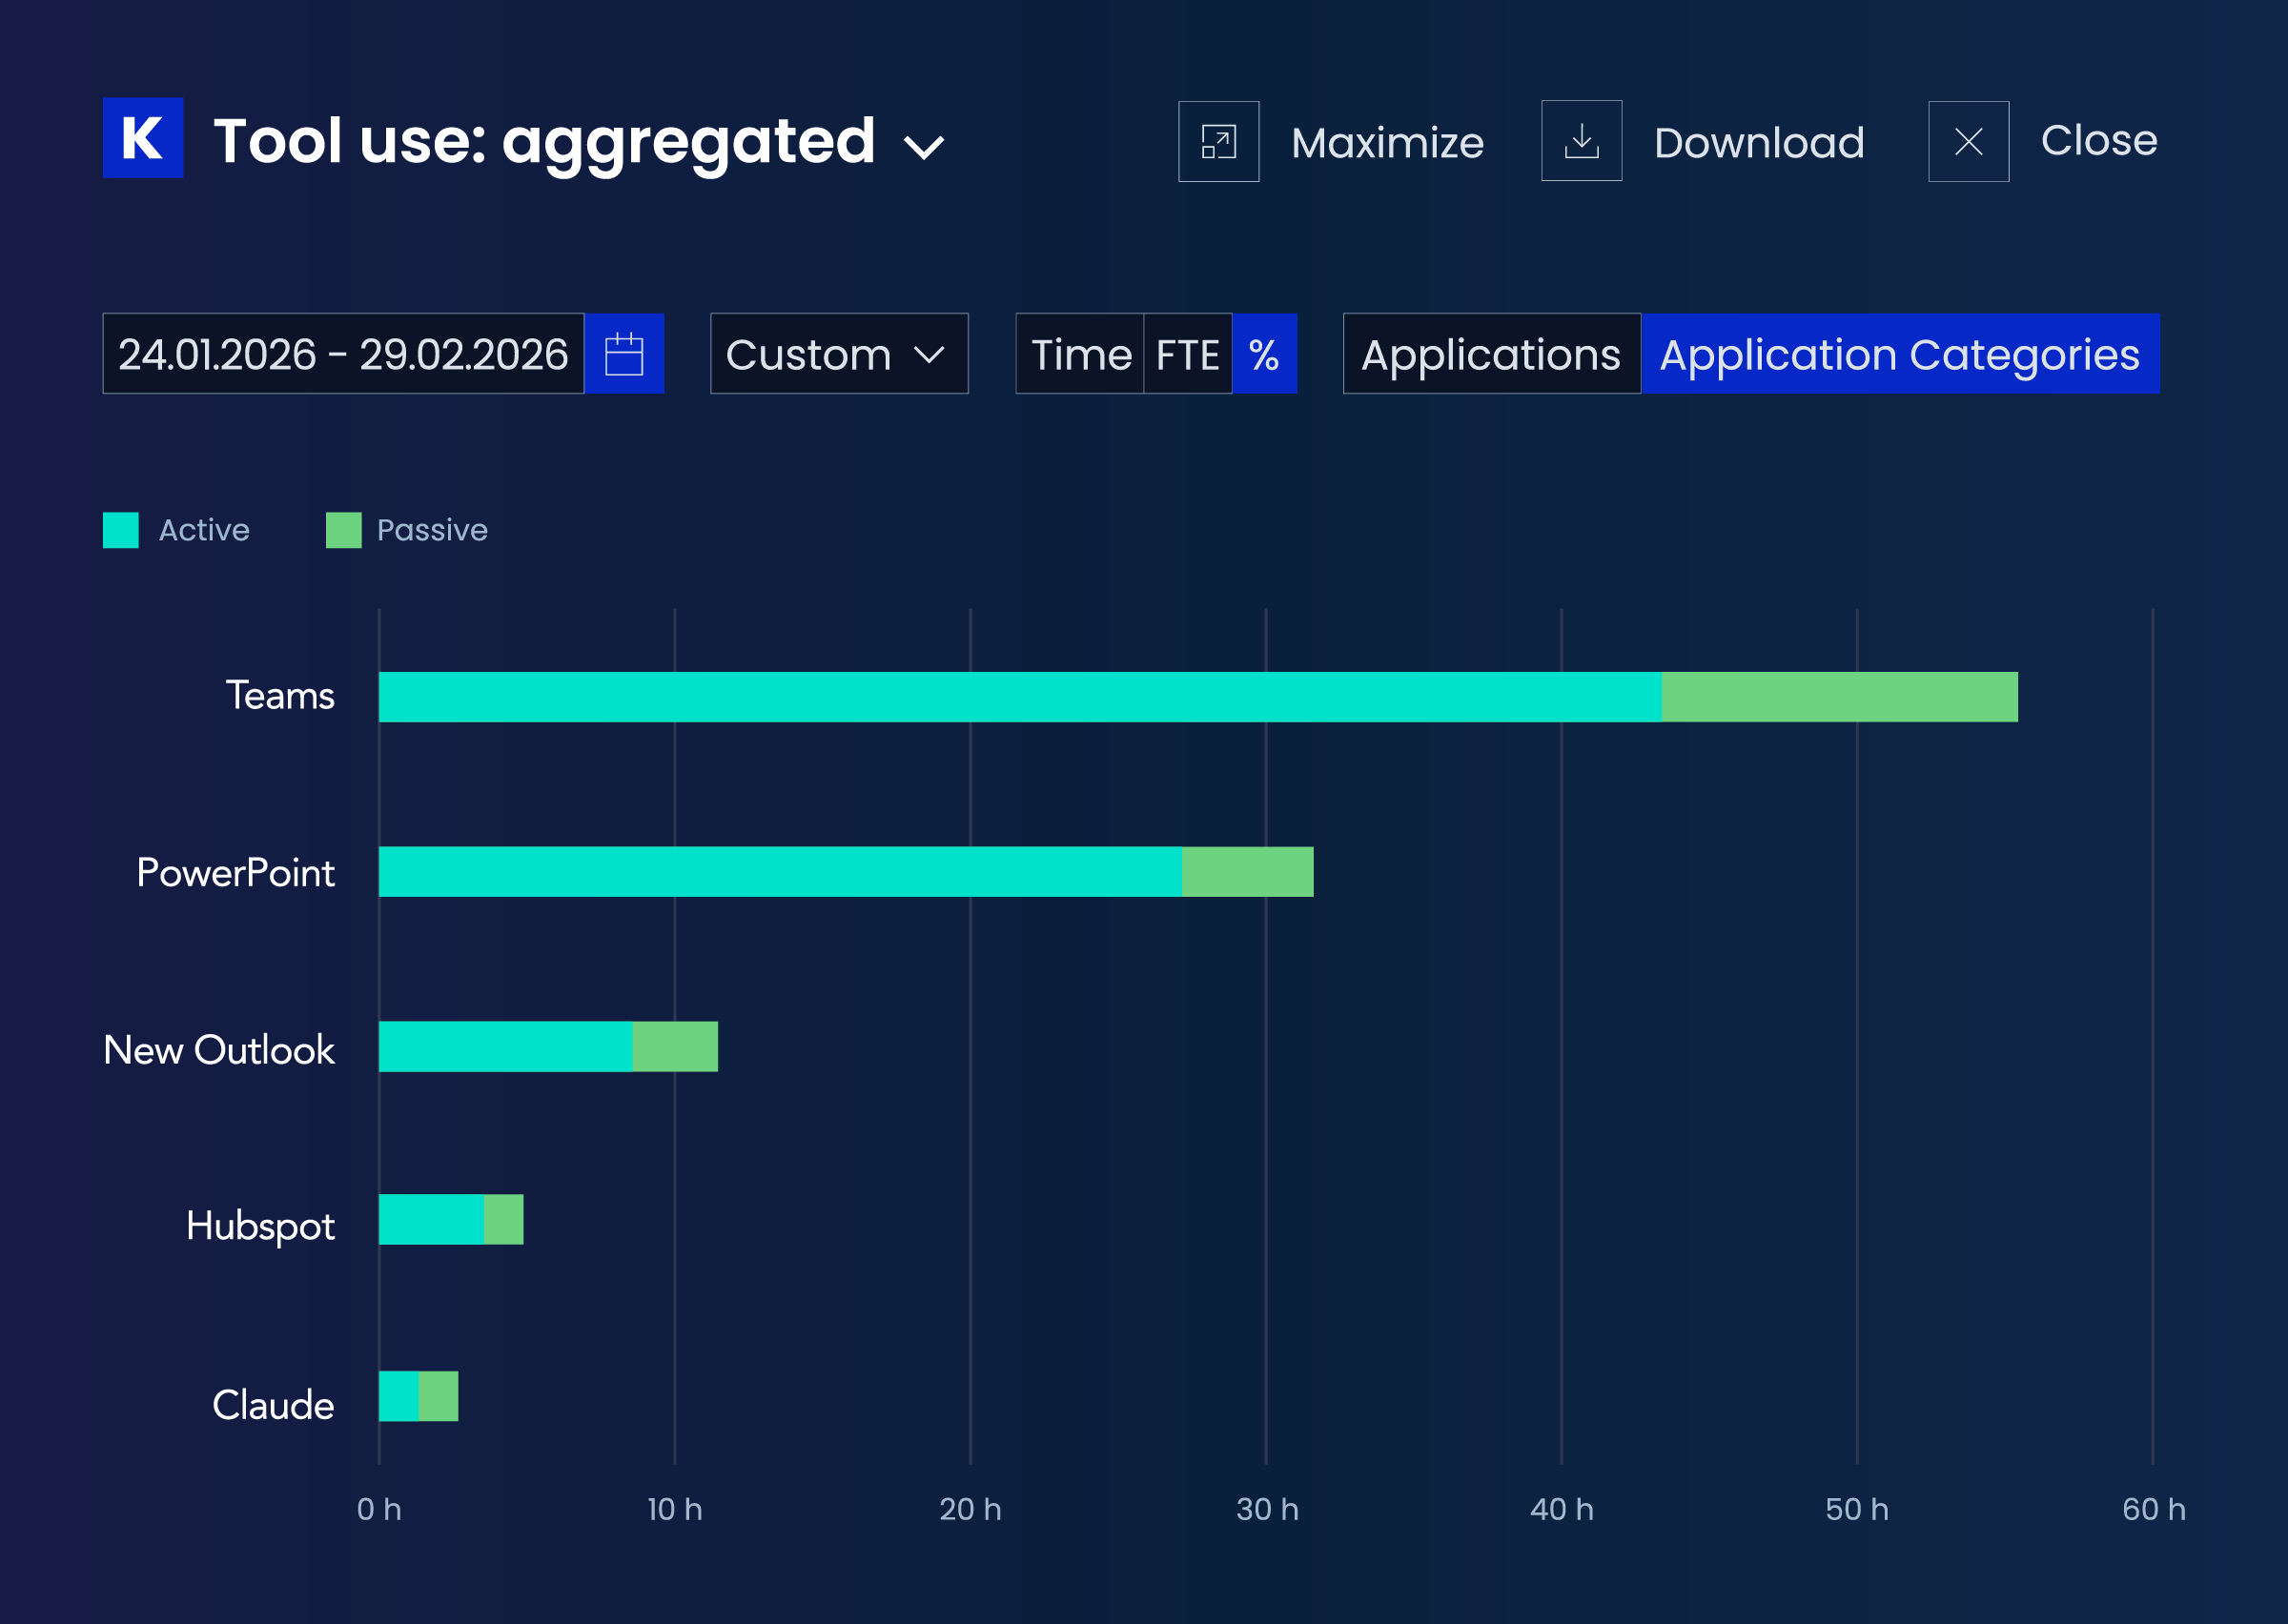
Task: Click the 60 h axis label
Action: [x=2154, y=1509]
